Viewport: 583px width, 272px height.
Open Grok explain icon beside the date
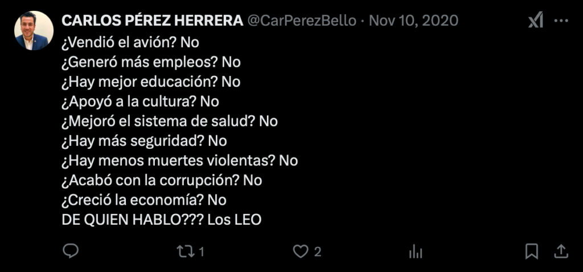click(535, 21)
